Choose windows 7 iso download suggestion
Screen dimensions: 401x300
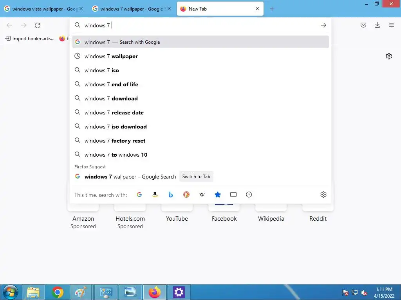[200, 126]
